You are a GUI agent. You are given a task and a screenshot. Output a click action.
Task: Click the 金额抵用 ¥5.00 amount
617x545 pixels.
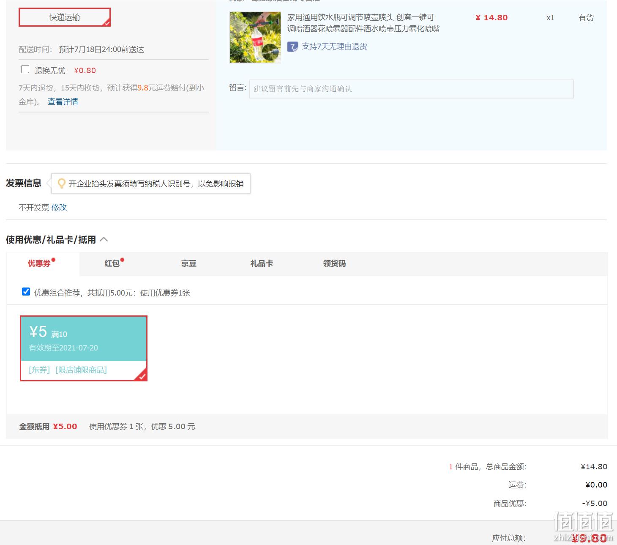(x=65, y=427)
